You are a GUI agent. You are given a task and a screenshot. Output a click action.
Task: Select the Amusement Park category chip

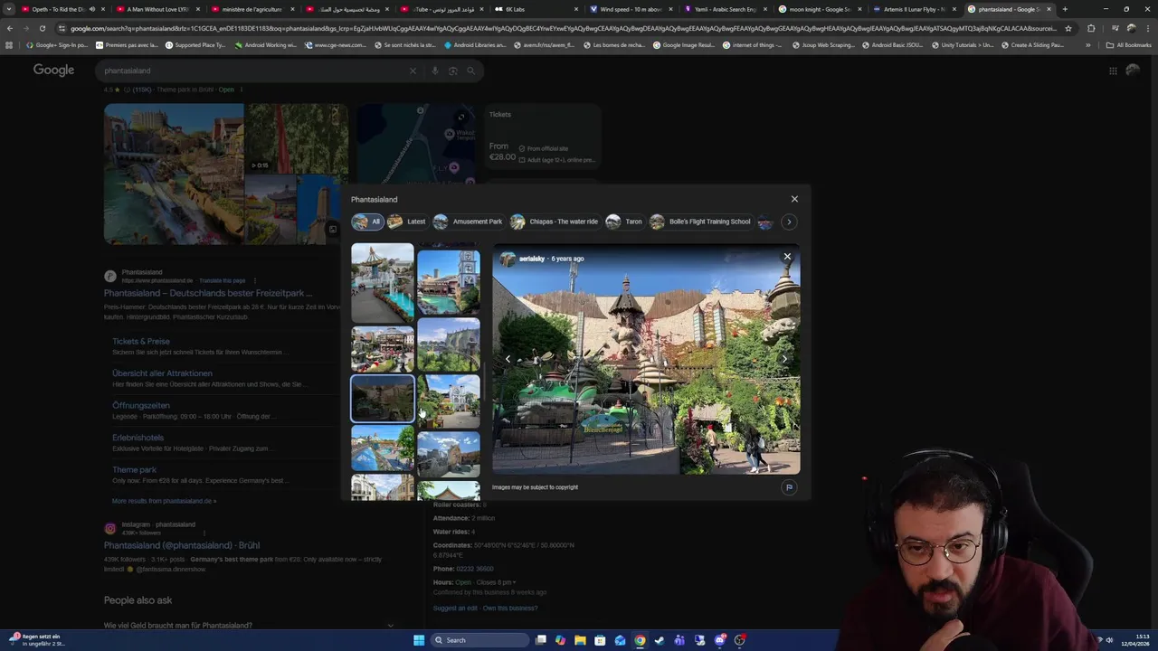click(x=469, y=222)
